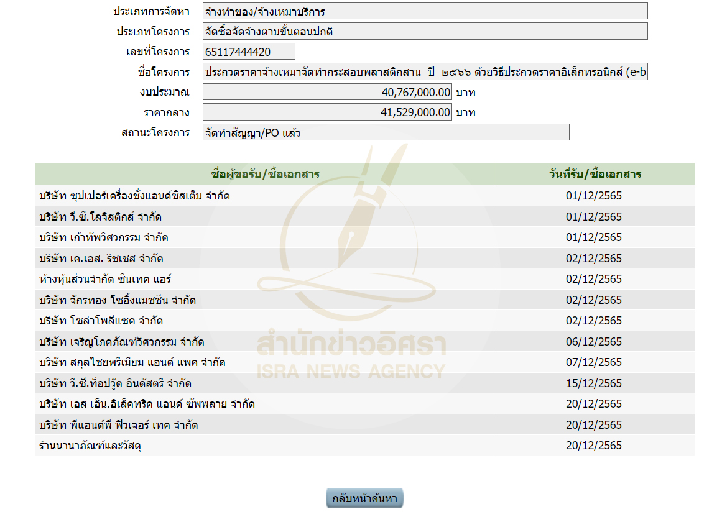Click the ประเภทการจัดหา text field
This screenshot has height=522, width=722.
tap(425, 11)
